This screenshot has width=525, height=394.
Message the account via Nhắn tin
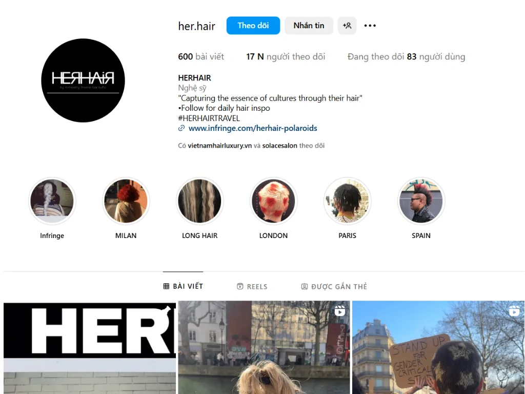tap(309, 26)
